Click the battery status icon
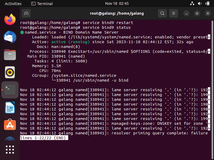The image size is (214, 160). tap(207, 3)
